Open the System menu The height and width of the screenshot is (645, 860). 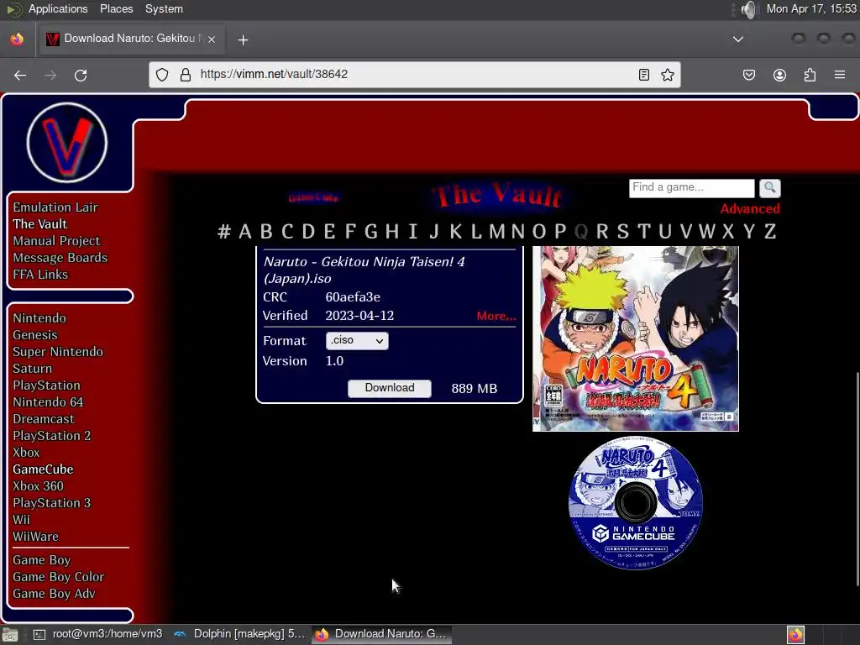click(x=164, y=8)
